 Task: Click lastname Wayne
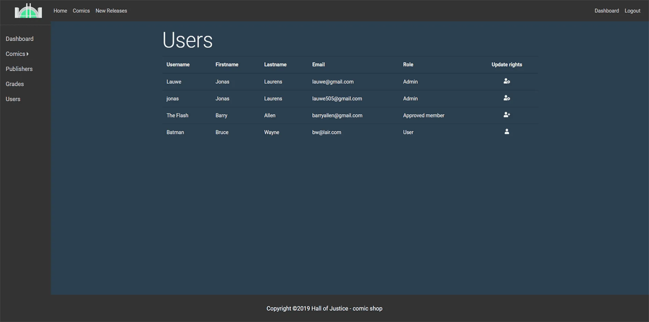click(x=271, y=132)
